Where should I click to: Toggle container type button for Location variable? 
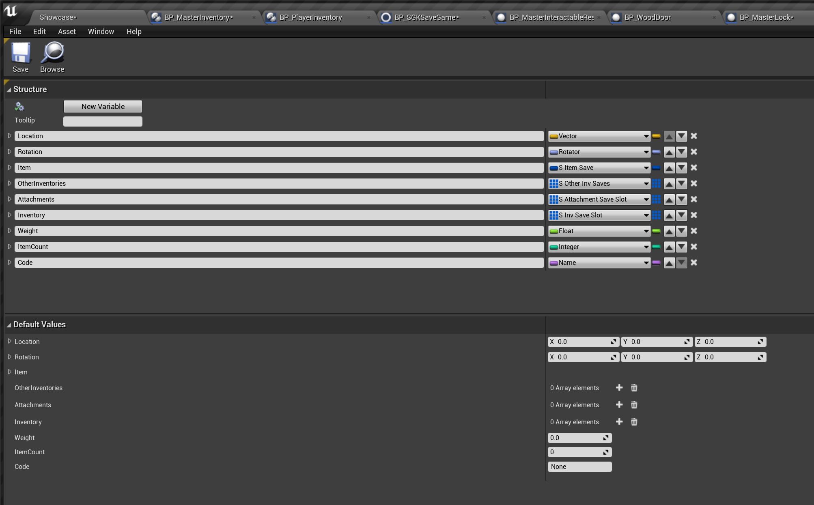click(656, 136)
